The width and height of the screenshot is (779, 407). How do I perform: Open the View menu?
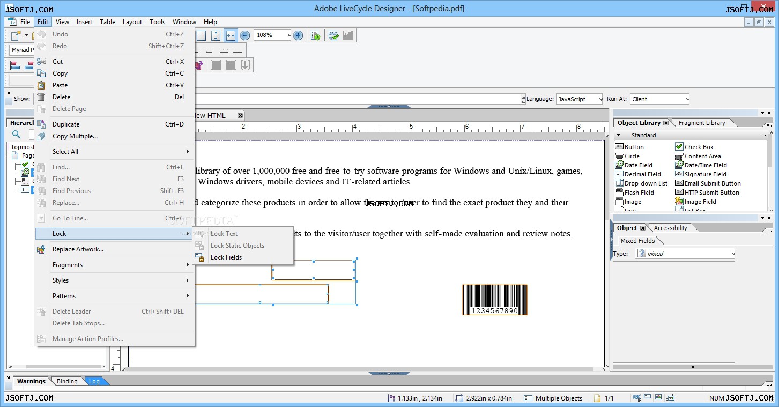pos(62,22)
